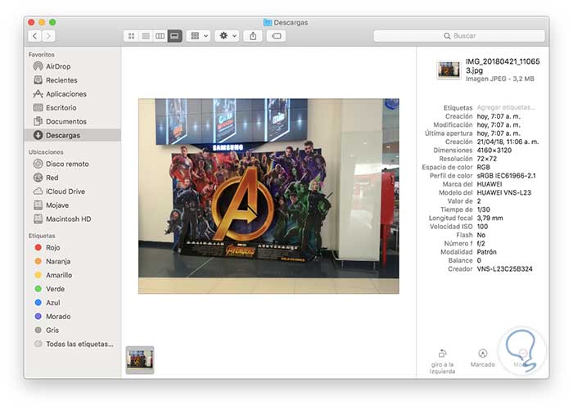The height and width of the screenshot is (410, 573).
Task: Open the gear action menu
Action: click(x=228, y=36)
